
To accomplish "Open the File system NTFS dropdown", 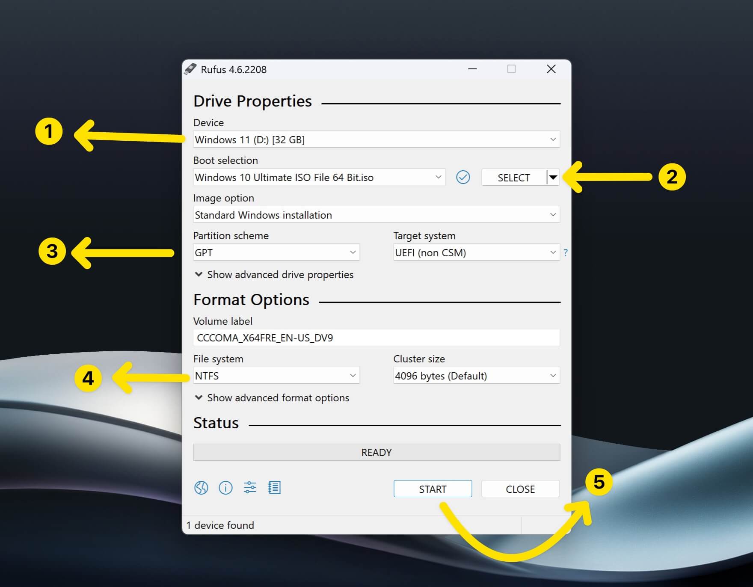I will pyautogui.click(x=276, y=376).
